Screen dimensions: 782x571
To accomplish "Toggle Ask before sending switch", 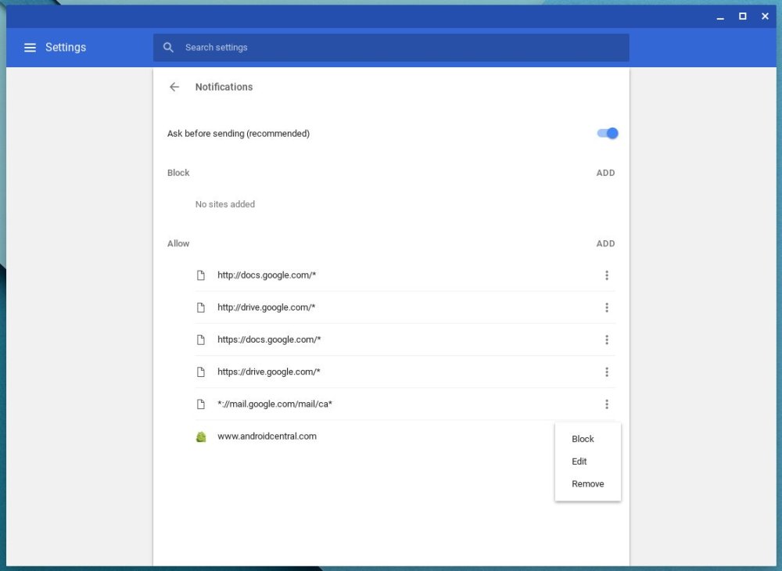I will (608, 133).
